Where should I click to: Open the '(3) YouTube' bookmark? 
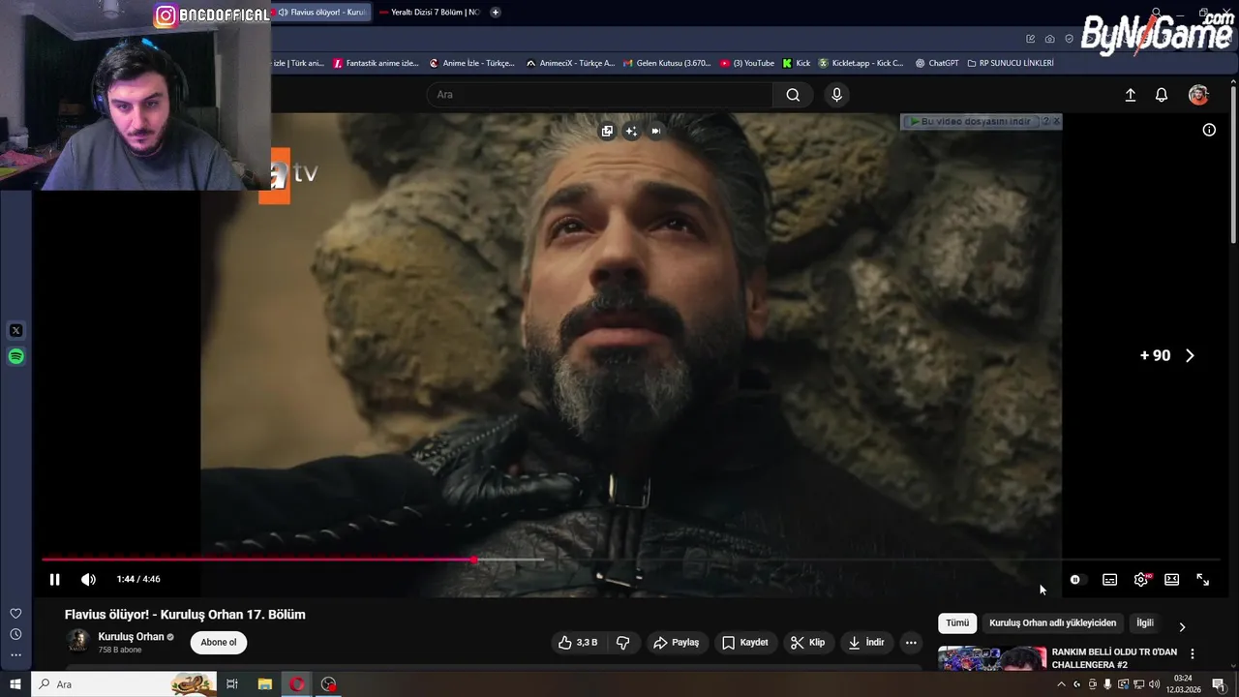point(747,63)
